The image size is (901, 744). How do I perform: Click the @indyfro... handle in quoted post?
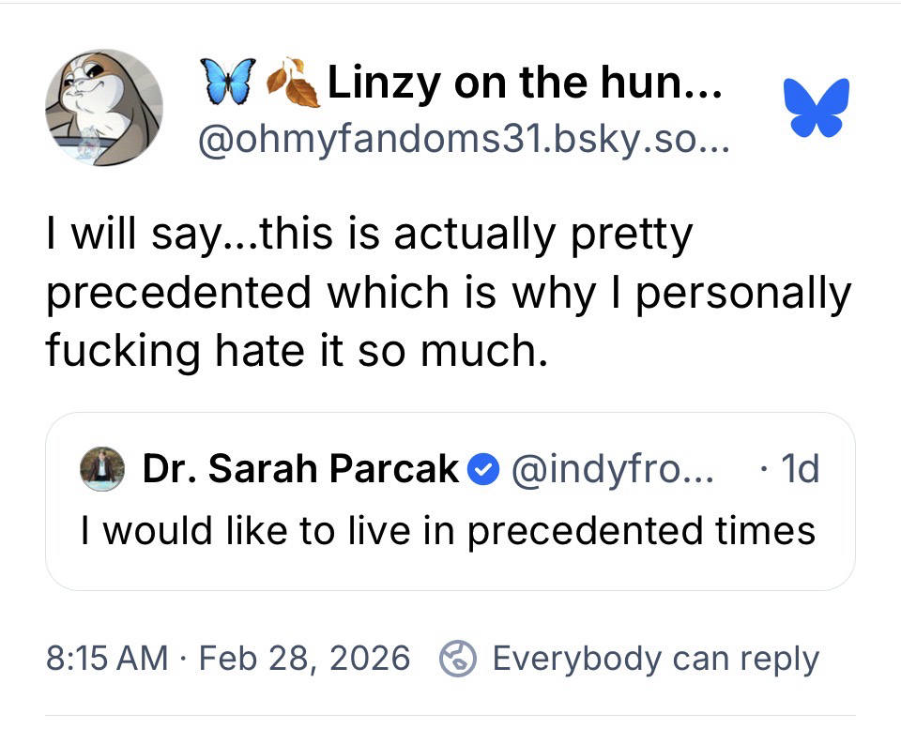coord(612,469)
